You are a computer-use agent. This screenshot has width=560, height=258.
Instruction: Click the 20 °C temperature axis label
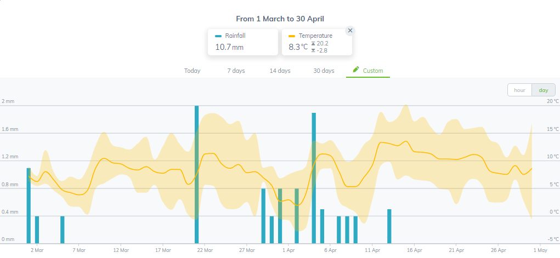[x=552, y=101]
